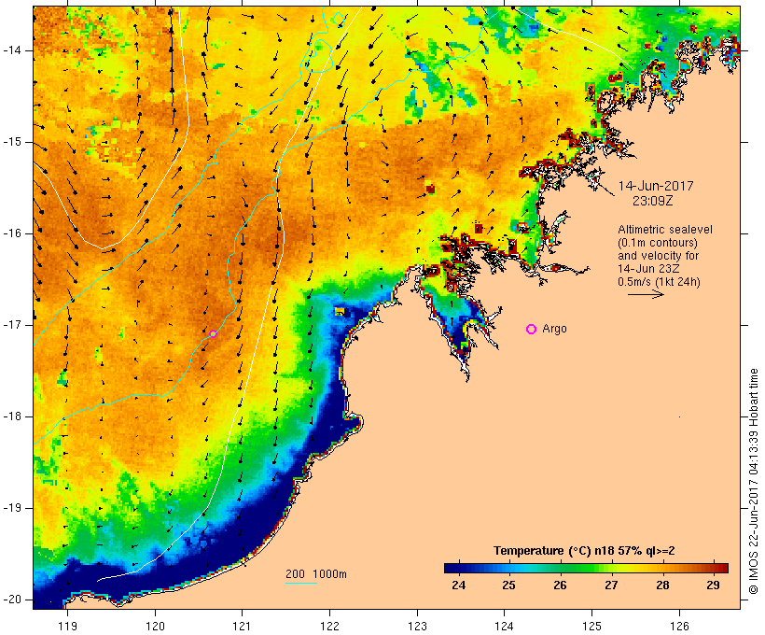765x635 pixels.
Task: Click the 'Temperature (°C) n18 57% ql>=2' title
Action: coord(584,551)
